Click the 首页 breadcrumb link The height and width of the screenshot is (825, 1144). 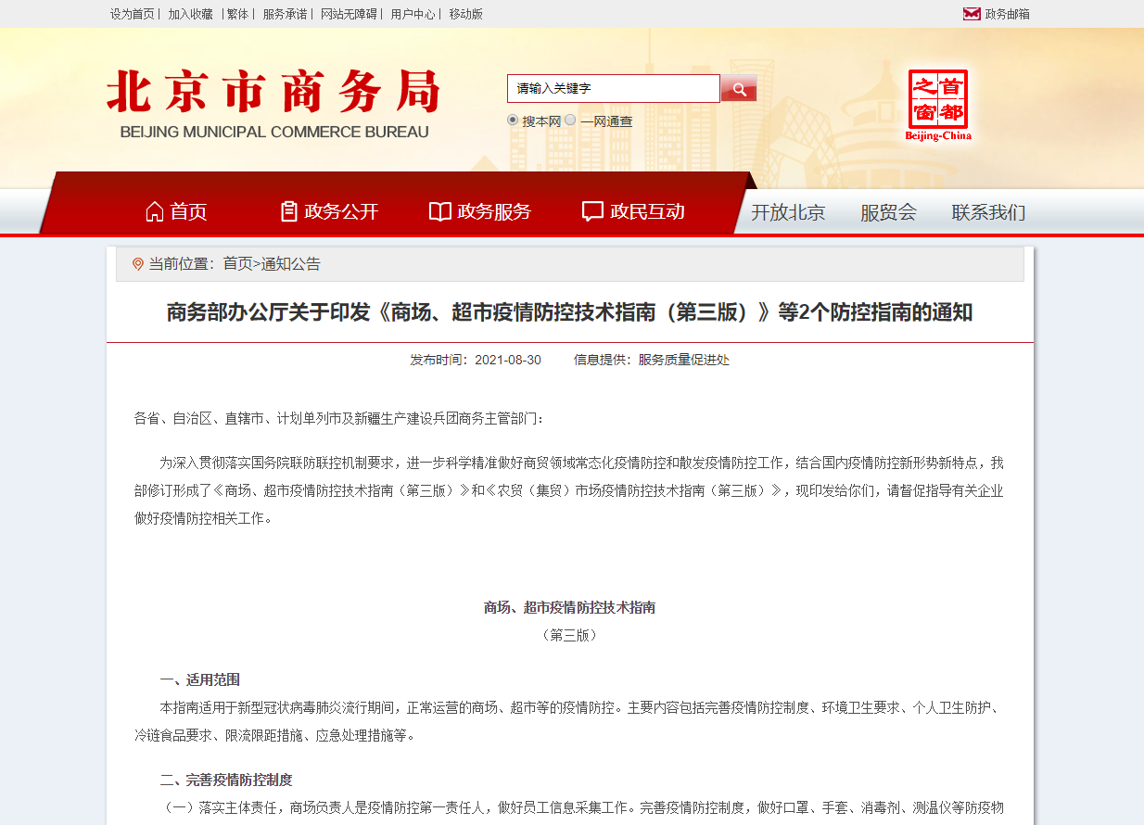coord(237,264)
